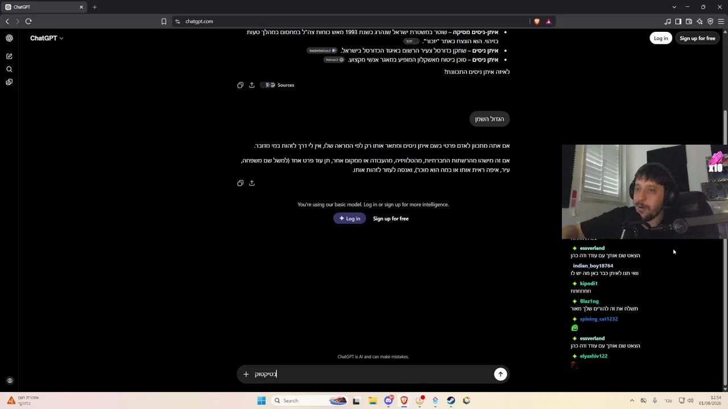Open Leo AI sparkle icon
This screenshot has height=409, width=728.
click(700, 22)
